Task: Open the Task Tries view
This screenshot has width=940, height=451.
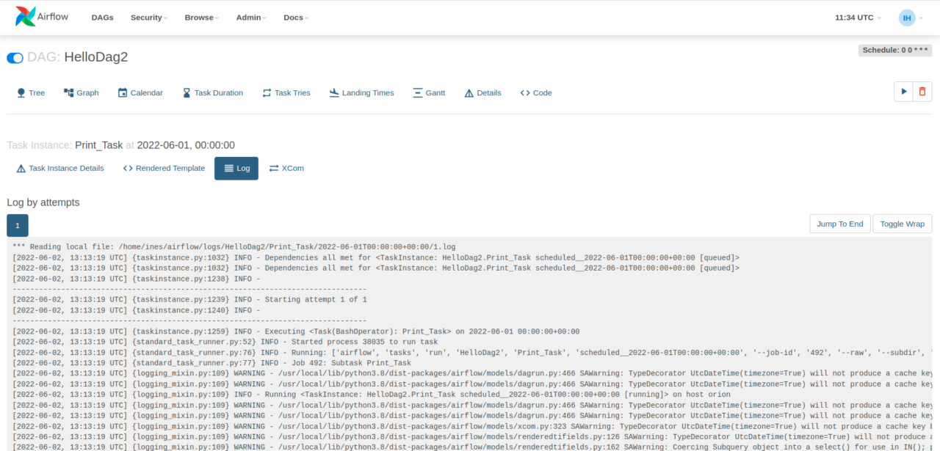Action: 286,92
